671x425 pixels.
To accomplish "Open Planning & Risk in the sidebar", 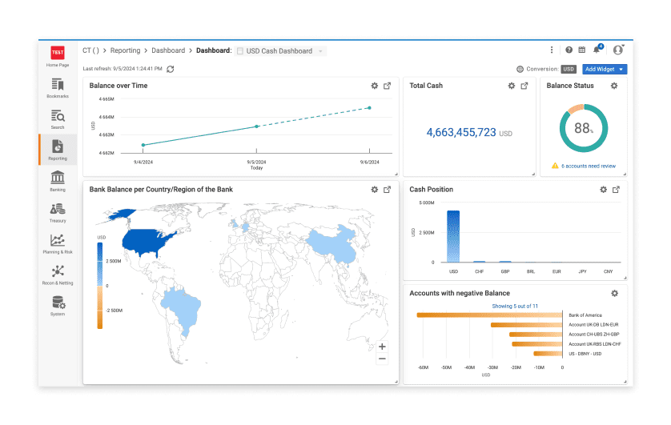I will pos(58,243).
